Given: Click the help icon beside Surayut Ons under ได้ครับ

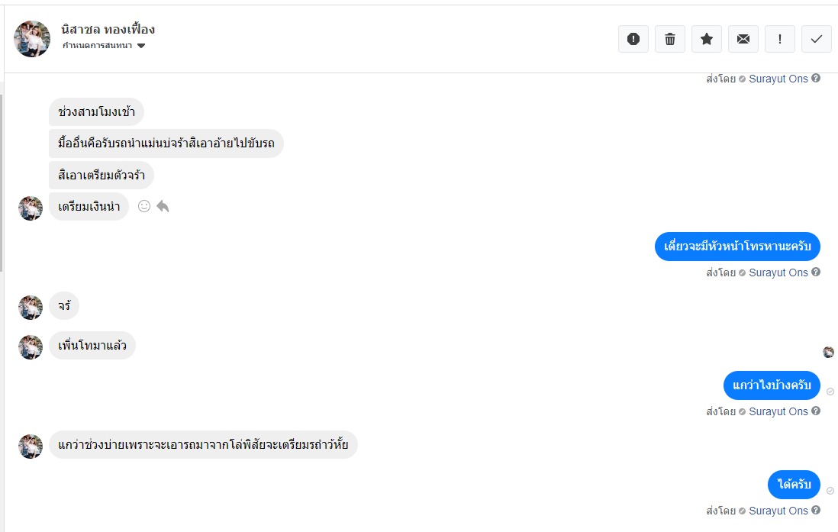Looking at the screenshot, I should pyautogui.click(x=816, y=511).
